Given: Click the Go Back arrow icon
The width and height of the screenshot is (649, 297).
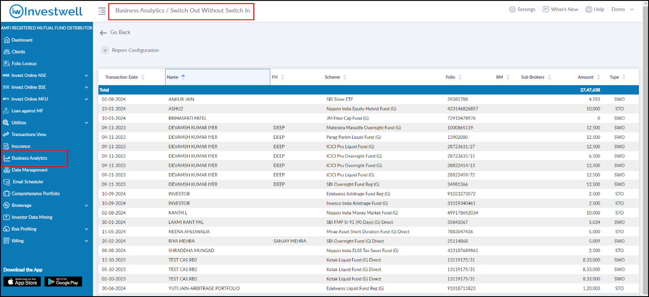Looking at the screenshot, I should (103, 33).
